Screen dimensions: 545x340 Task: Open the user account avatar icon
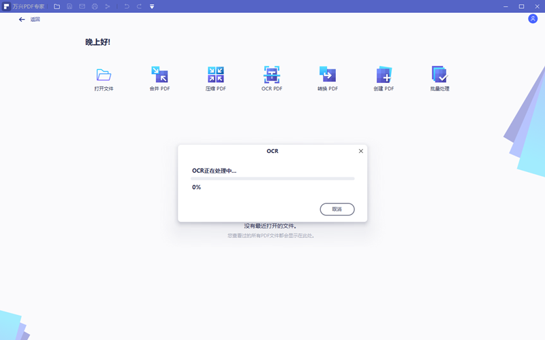tap(533, 19)
